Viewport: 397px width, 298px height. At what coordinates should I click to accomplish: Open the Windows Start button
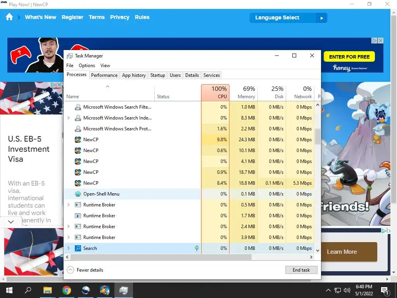(9, 290)
